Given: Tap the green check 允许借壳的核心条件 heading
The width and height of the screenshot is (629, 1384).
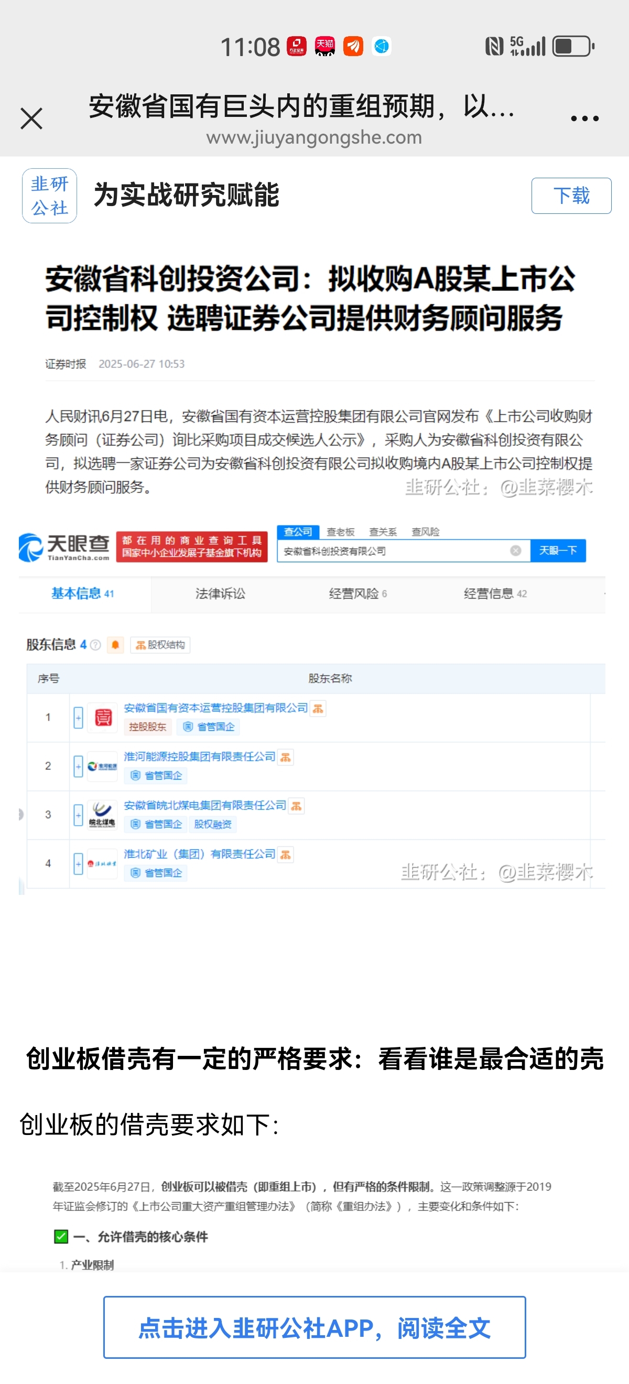Looking at the screenshot, I should 131,1237.
